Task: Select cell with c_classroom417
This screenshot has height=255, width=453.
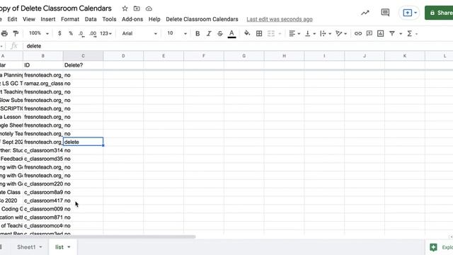Action: pos(43,200)
